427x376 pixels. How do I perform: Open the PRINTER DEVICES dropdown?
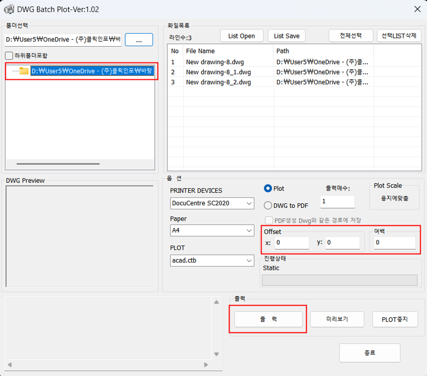[x=212, y=203]
